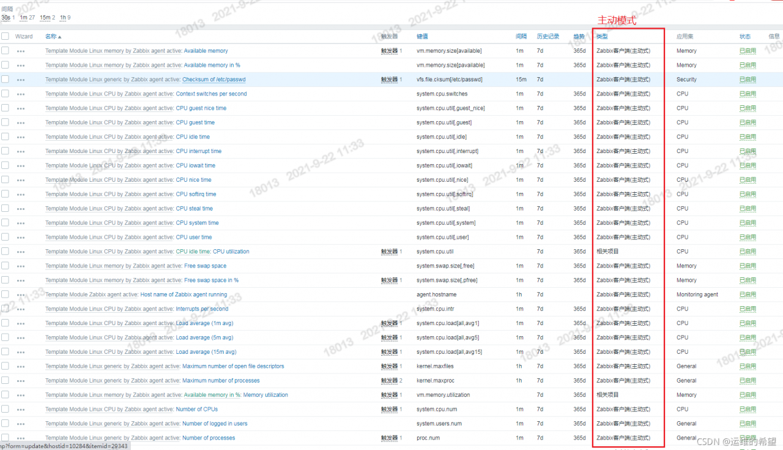This screenshot has height=450, width=783.
Task: Open wizard dots for Number of CPUs row
Action: [21, 410]
